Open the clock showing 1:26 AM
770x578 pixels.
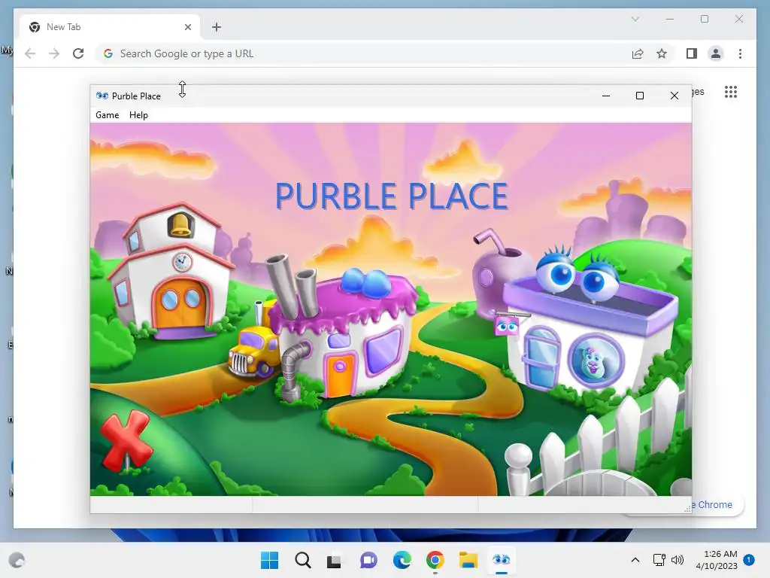(717, 560)
